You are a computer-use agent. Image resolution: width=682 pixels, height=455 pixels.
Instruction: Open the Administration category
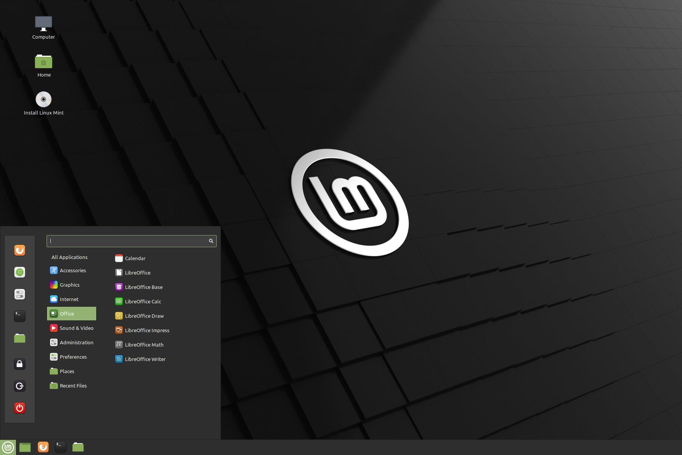[x=72, y=342]
